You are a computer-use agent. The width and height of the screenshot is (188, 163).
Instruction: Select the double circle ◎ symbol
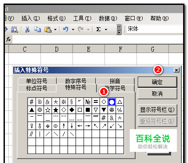coord(40,110)
